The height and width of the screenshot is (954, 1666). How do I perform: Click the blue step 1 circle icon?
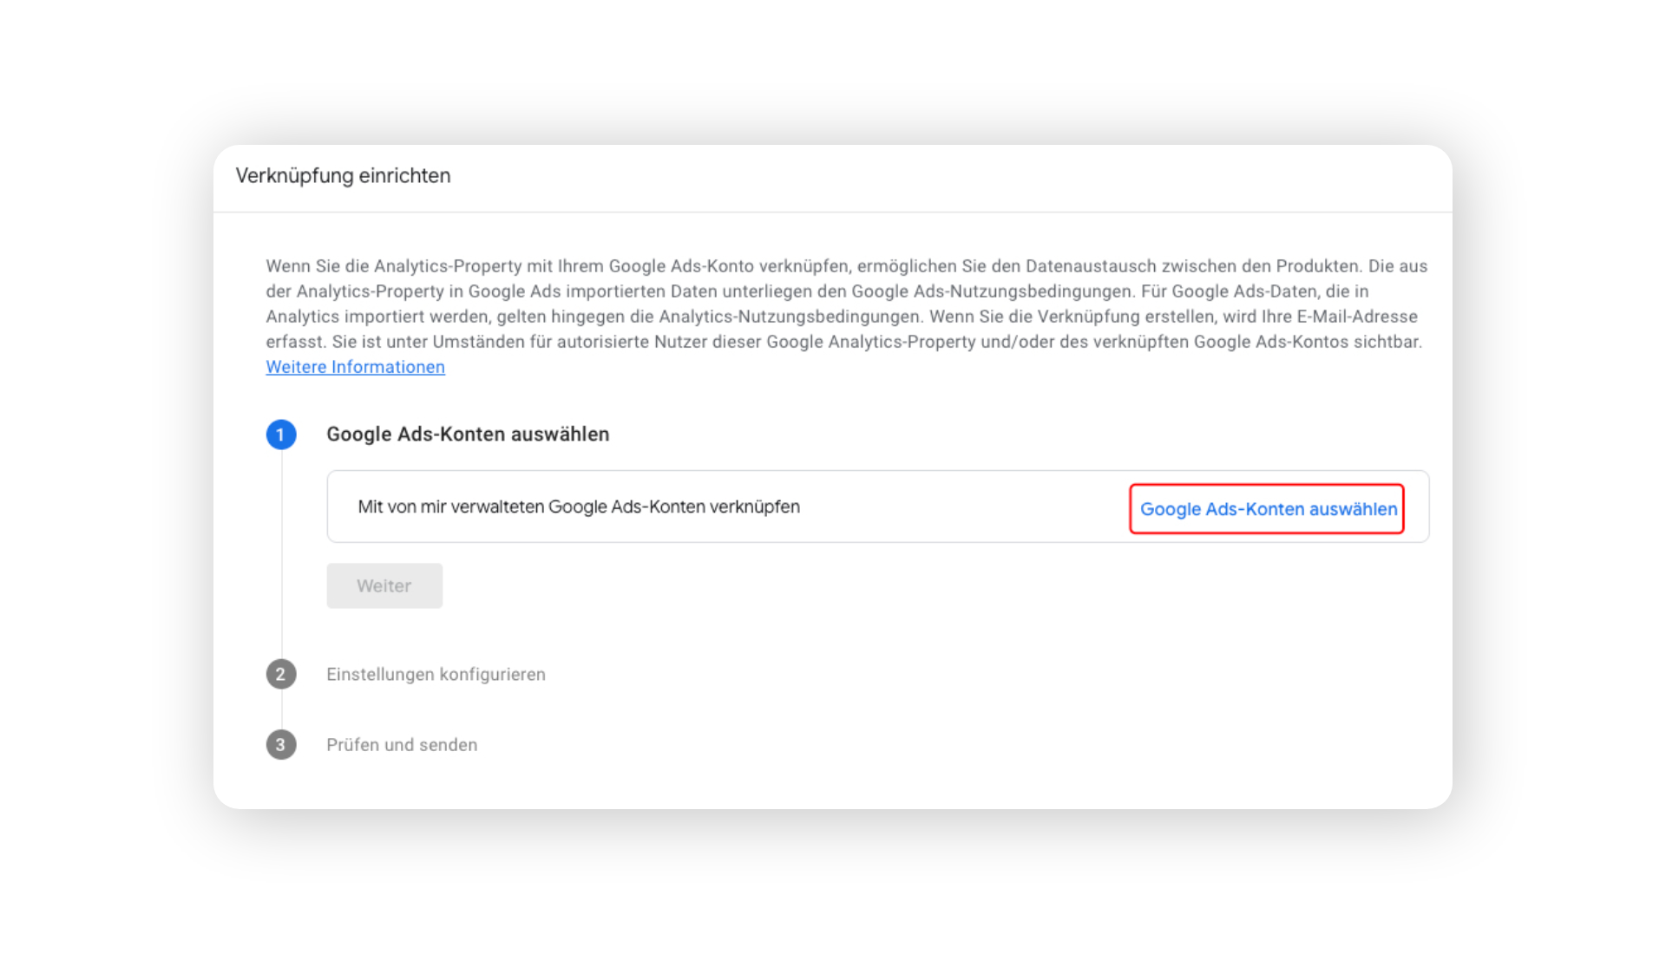280,435
